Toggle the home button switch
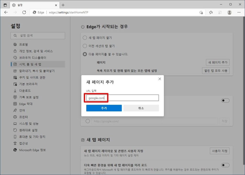The width and height of the screenshot is (245, 175). pyautogui.click(x=225, y=101)
